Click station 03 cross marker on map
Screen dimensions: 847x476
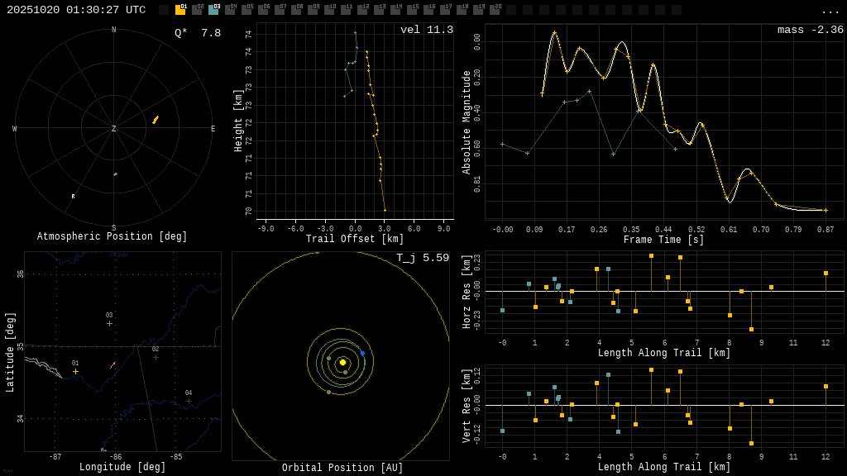tap(109, 323)
